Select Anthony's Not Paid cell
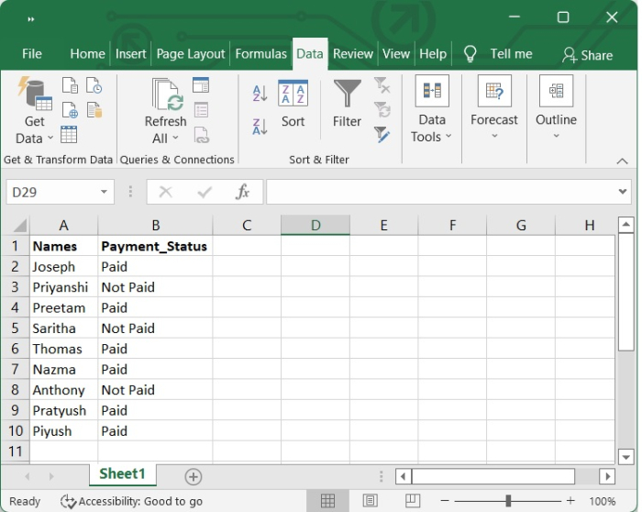The image size is (642, 512). 155,390
